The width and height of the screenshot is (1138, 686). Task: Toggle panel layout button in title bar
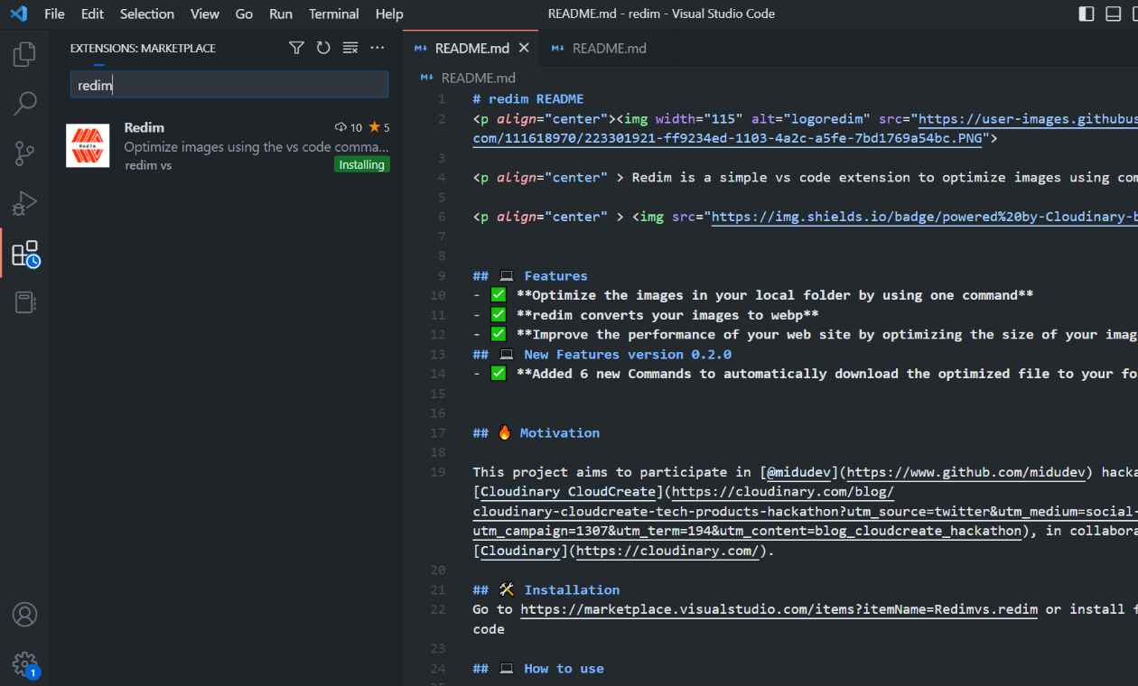1115,14
